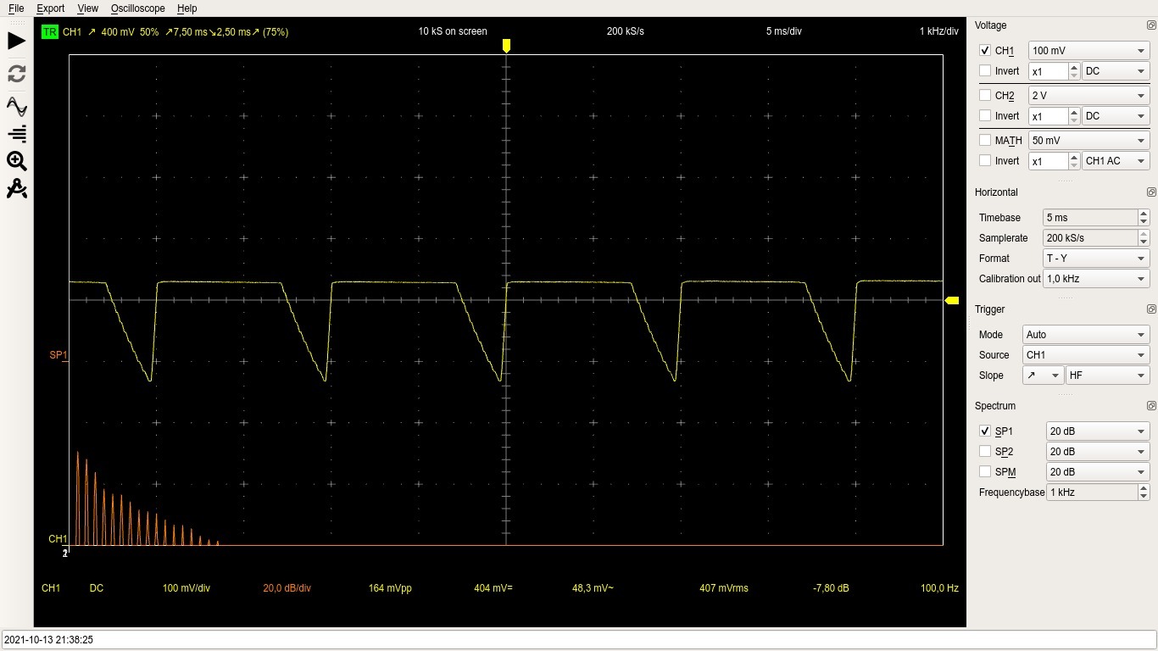Click the Run/Play acquisition icon

point(16,42)
